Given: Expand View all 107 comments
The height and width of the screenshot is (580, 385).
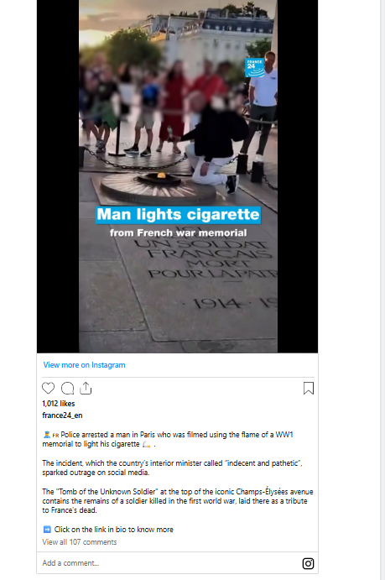Looking at the screenshot, I should click(x=80, y=542).
